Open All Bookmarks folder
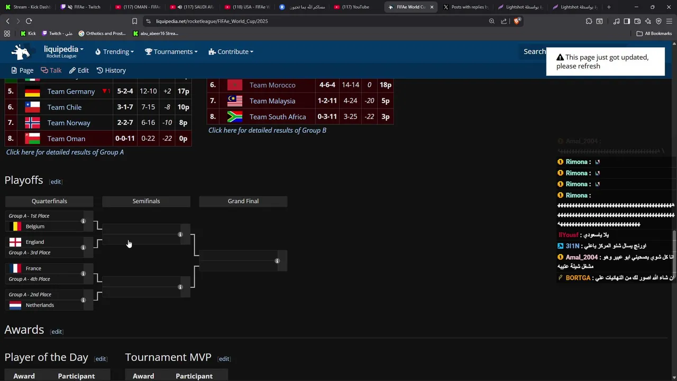The height and width of the screenshot is (381, 677). 654,33
